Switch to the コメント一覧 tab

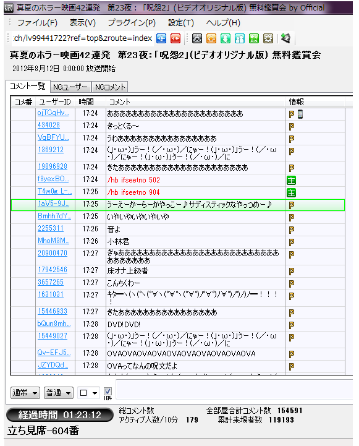click(x=28, y=86)
